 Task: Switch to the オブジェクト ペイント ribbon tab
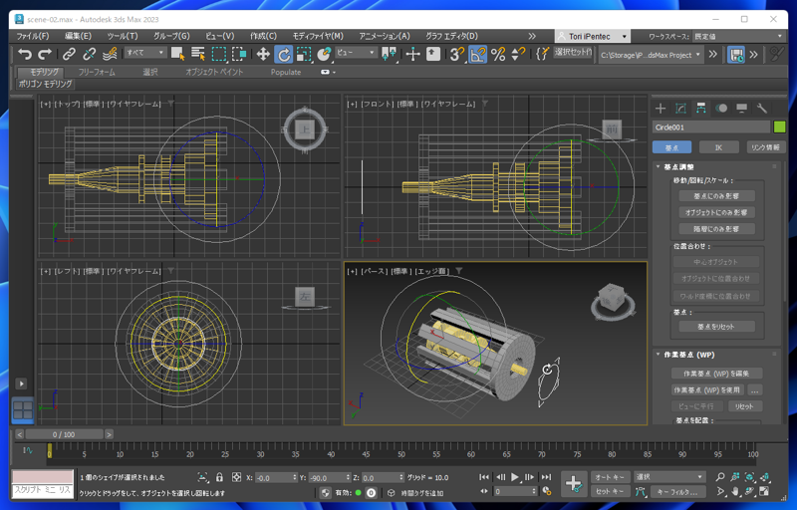click(214, 72)
